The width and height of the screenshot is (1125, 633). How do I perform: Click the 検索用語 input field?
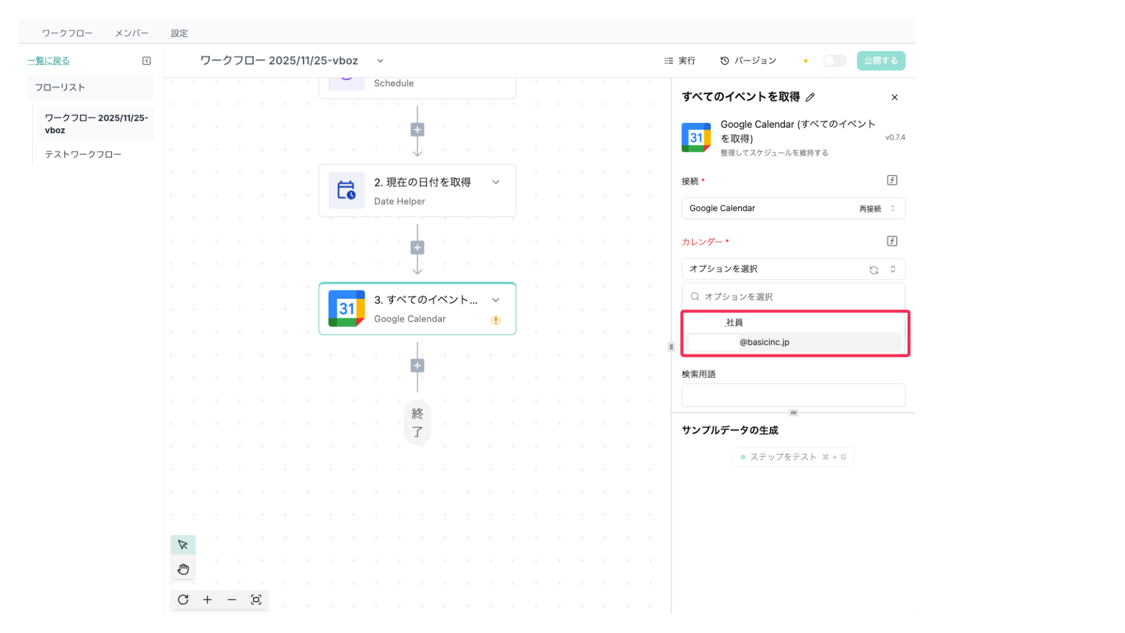[793, 395]
